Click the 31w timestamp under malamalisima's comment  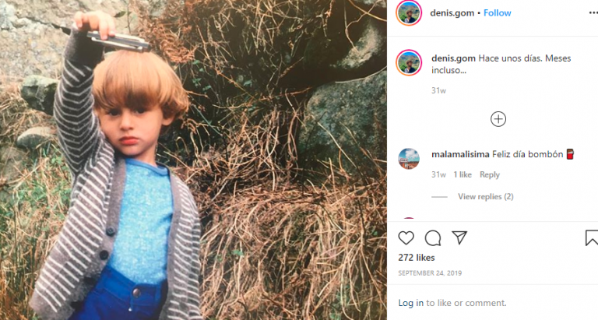coord(438,174)
